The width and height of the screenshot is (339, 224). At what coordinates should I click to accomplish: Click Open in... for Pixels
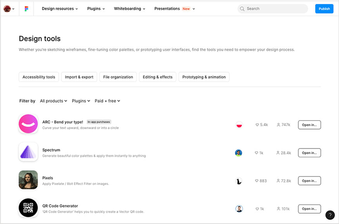pos(309,180)
